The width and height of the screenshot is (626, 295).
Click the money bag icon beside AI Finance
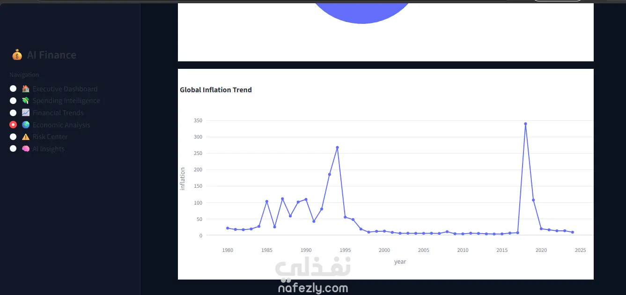[17, 55]
